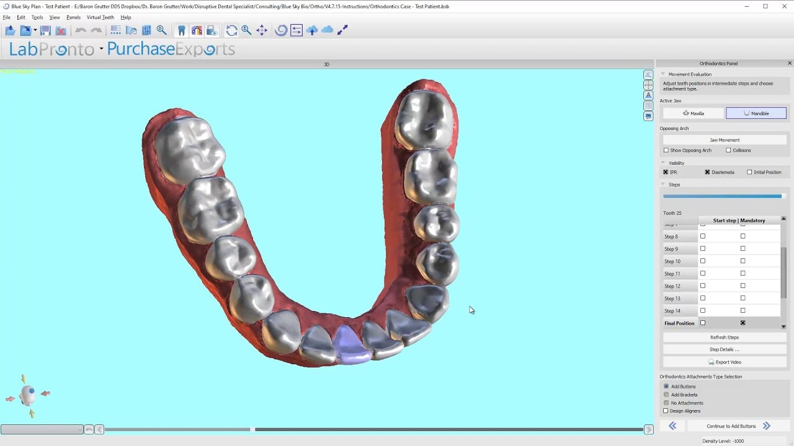The width and height of the screenshot is (794, 446).
Task: Click the orientation head widget
Action: [x=28, y=395]
